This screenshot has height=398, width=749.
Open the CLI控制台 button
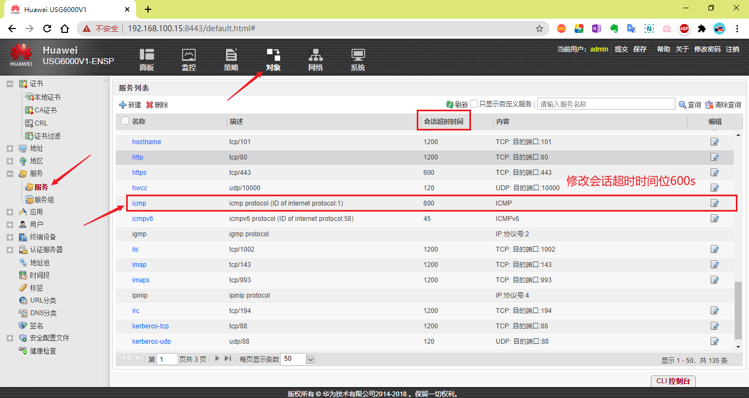coord(673,381)
